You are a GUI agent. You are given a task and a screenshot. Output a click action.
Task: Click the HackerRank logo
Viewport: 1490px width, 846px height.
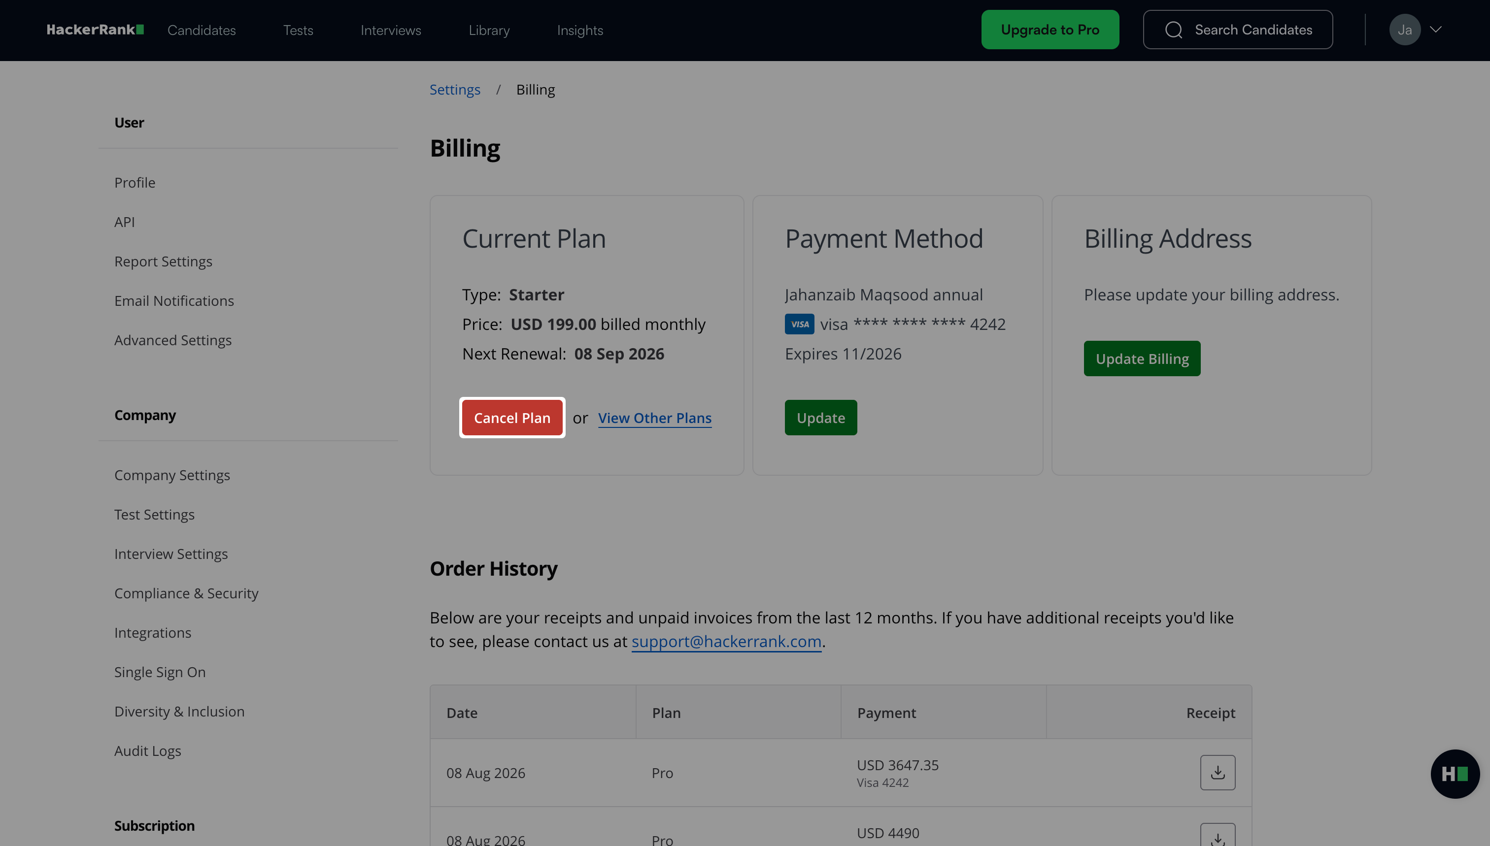95,30
